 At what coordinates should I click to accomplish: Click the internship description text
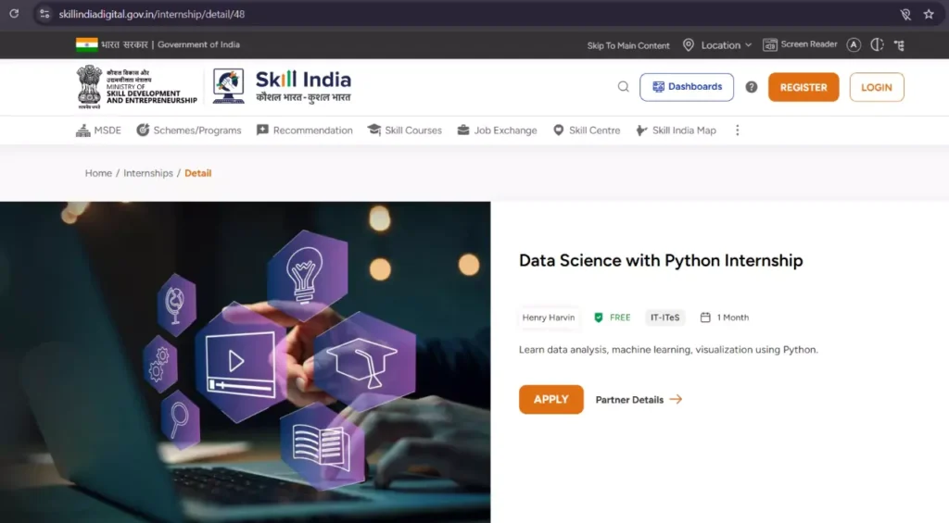click(x=668, y=350)
